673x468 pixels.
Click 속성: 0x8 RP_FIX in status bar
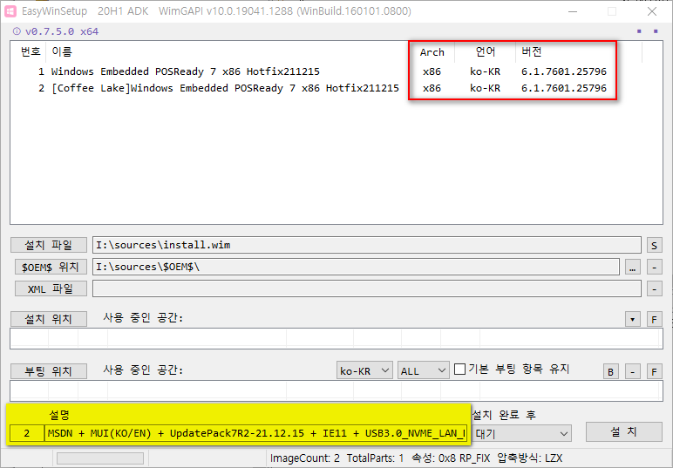[451, 458]
